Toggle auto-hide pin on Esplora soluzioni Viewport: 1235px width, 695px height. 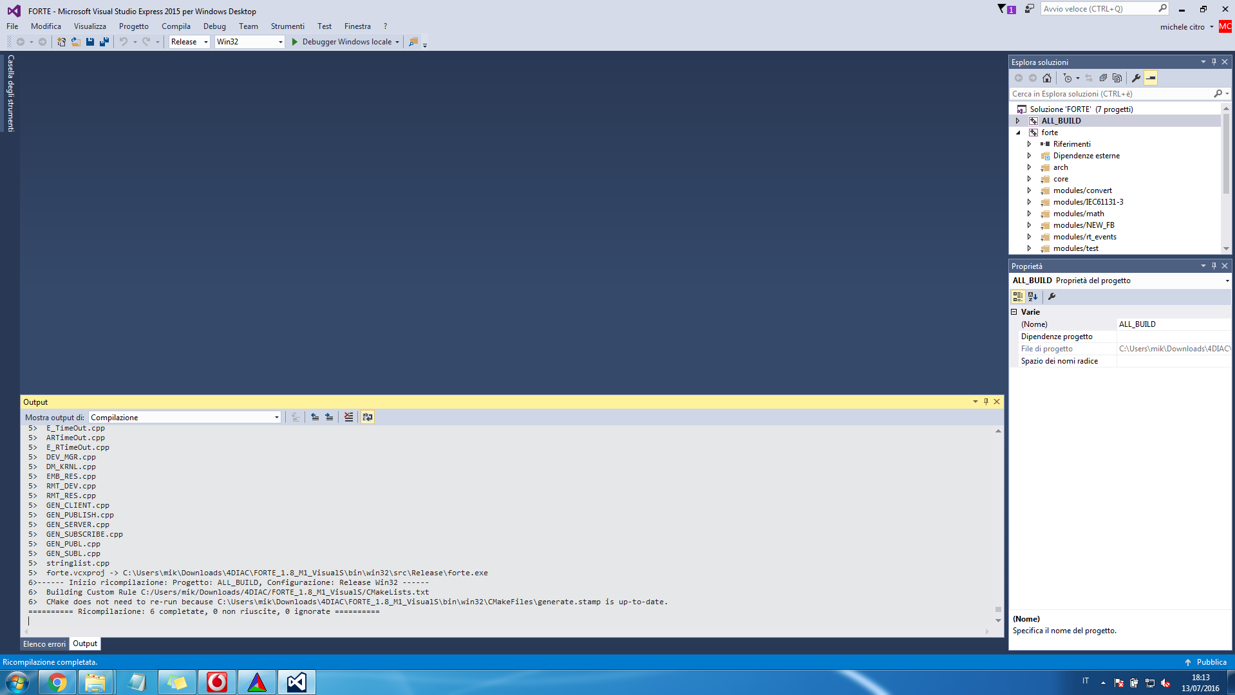pos(1214,62)
